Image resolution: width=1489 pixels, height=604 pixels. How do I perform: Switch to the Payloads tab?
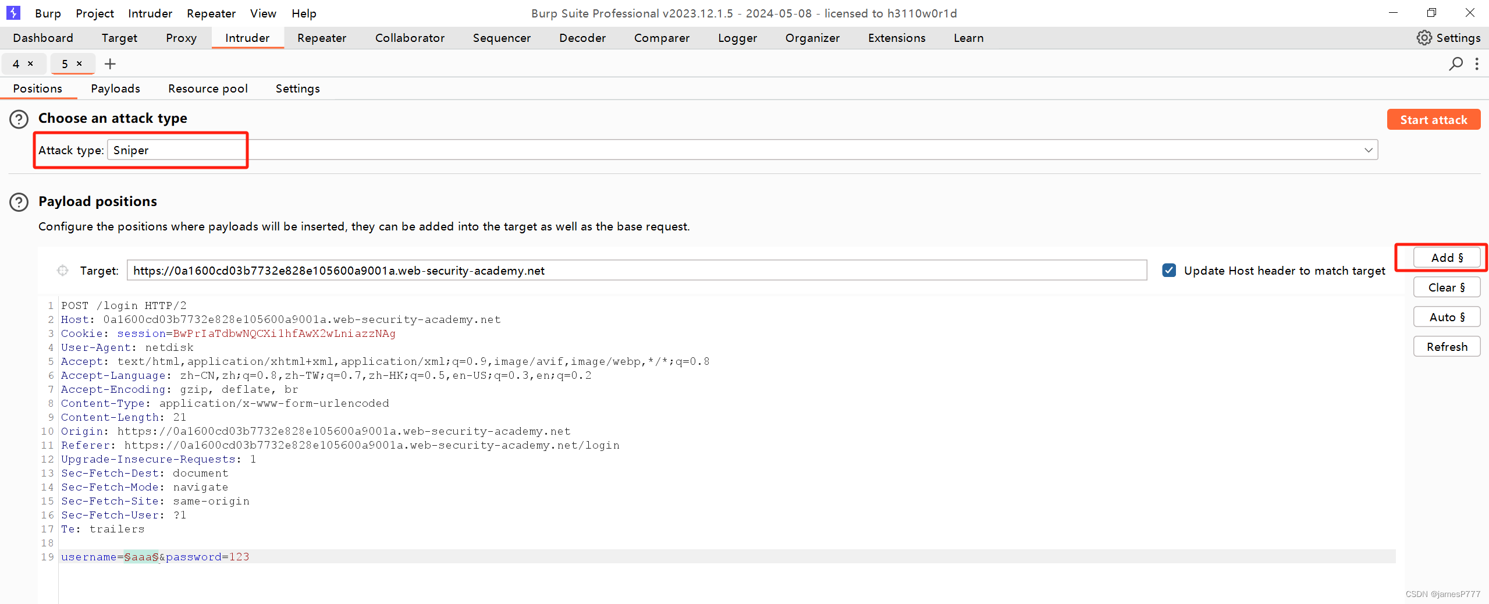(x=115, y=88)
